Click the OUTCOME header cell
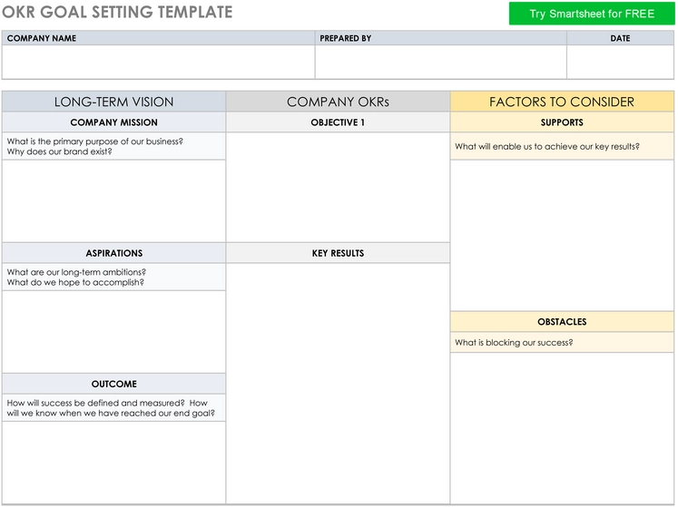 (113, 384)
